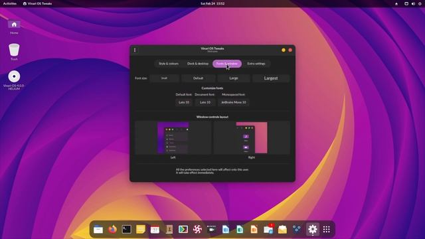The width and height of the screenshot is (425, 239).
Task: Set font size to Default
Action: 198,78
